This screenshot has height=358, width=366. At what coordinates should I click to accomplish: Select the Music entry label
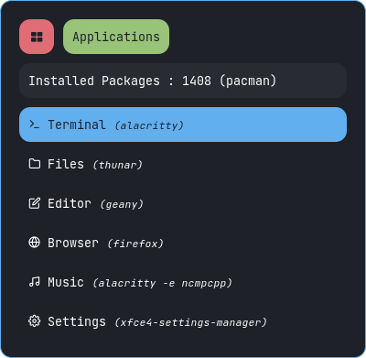click(x=66, y=282)
